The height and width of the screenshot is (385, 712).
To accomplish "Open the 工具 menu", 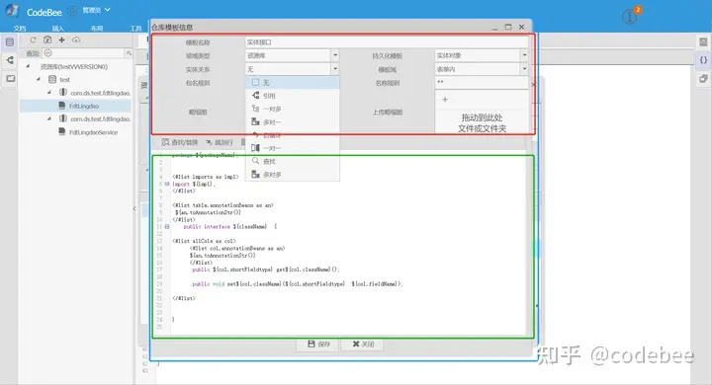I will click(x=135, y=29).
